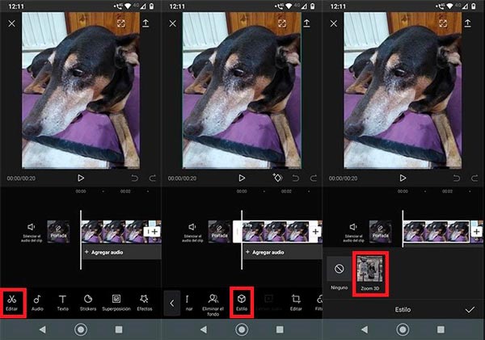Close the project in the middle screen
Viewport: 485px width, 340px height.
coord(173,23)
